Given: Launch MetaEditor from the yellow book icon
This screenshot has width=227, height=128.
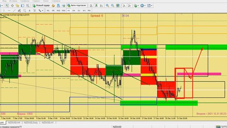Looking at the screenshot, I should pyautogui.click(x=53, y=6).
